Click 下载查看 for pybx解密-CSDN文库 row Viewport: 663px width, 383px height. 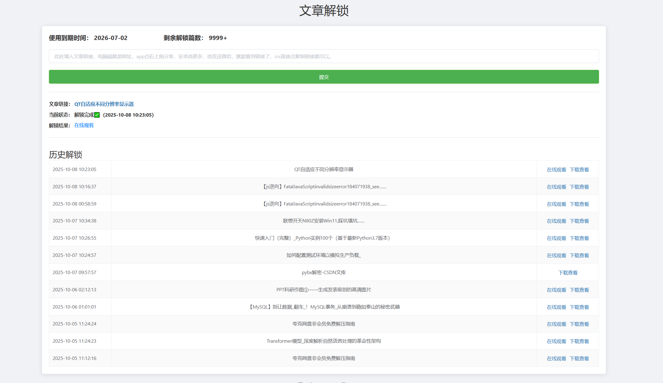(568, 273)
